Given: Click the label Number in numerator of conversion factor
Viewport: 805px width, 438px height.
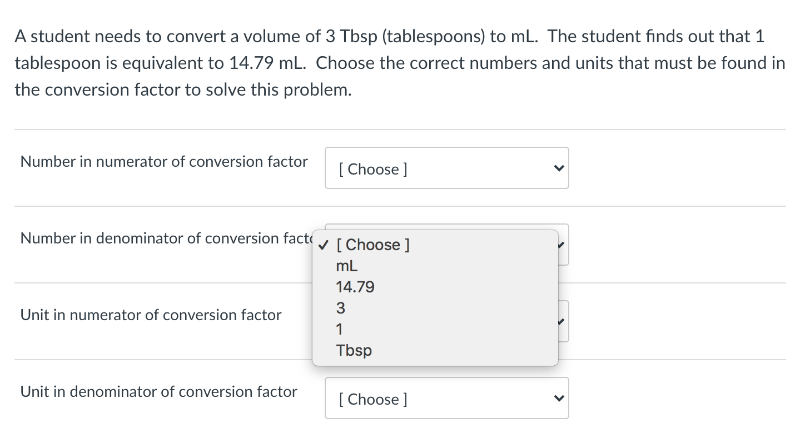Looking at the screenshot, I should 163,162.
